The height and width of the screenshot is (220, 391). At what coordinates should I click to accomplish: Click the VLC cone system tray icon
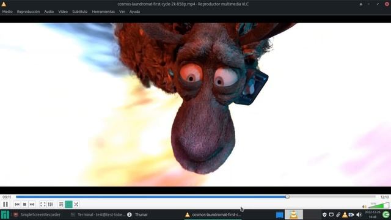coord(345,215)
